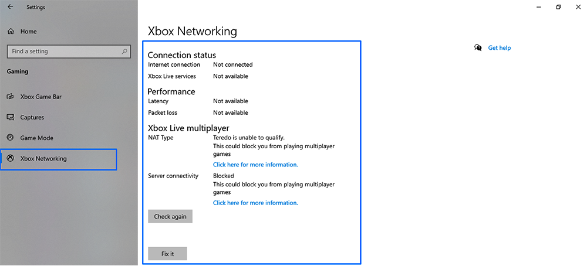
Task: Click the Packet loss label
Action: pos(163,113)
